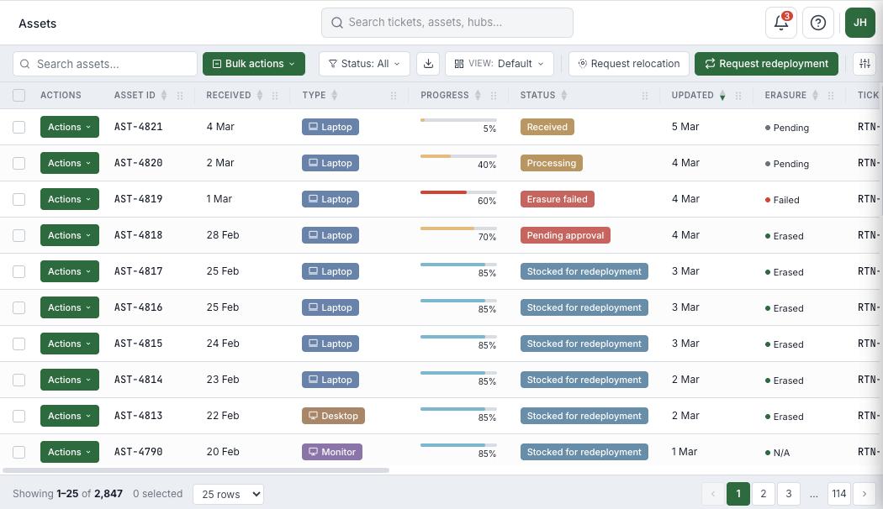The height and width of the screenshot is (509, 883).
Task: Click the download export icon
Action: coord(428,64)
